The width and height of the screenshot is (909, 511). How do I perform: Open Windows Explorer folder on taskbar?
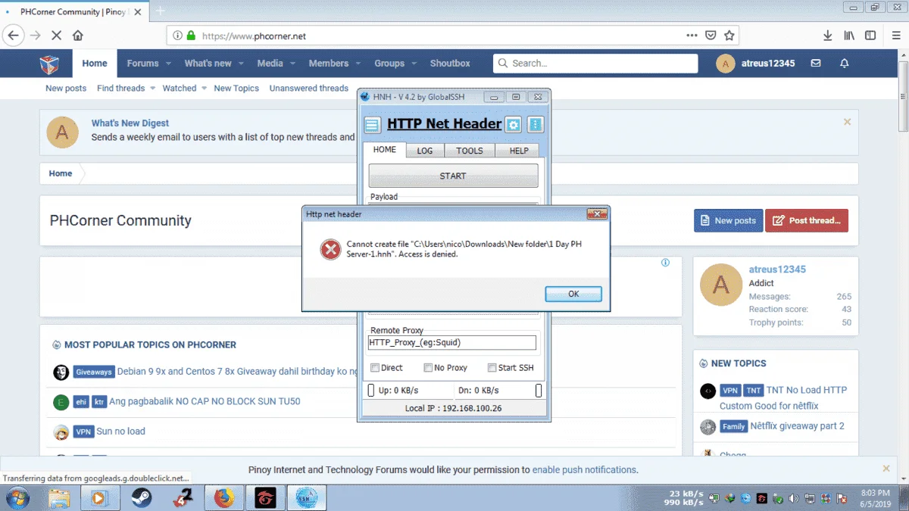pos(60,497)
